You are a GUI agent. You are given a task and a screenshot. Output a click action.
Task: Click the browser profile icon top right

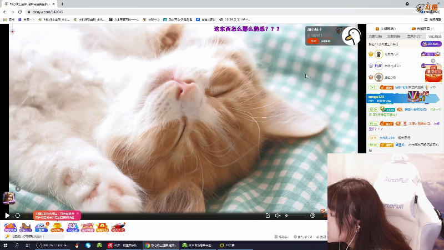coord(407,4)
